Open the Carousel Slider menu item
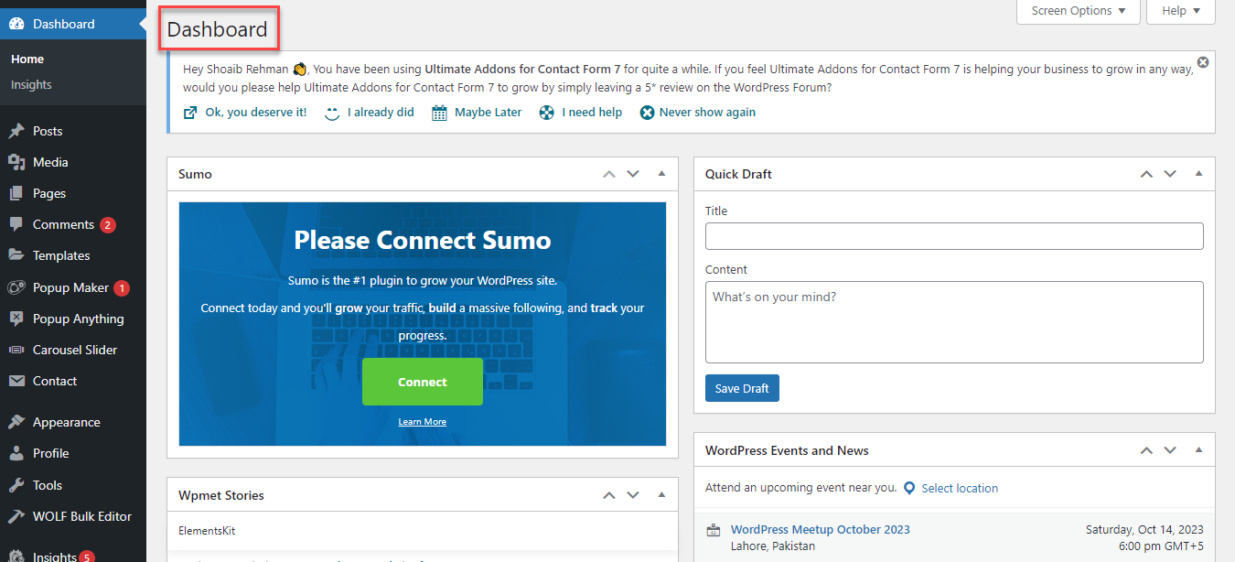Image resolution: width=1235 pixels, height=562 pixels. tap(75, 350)
